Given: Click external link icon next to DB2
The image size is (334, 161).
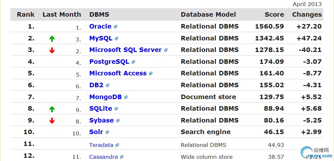Looking at the screenshot, I should pos(108,85).
